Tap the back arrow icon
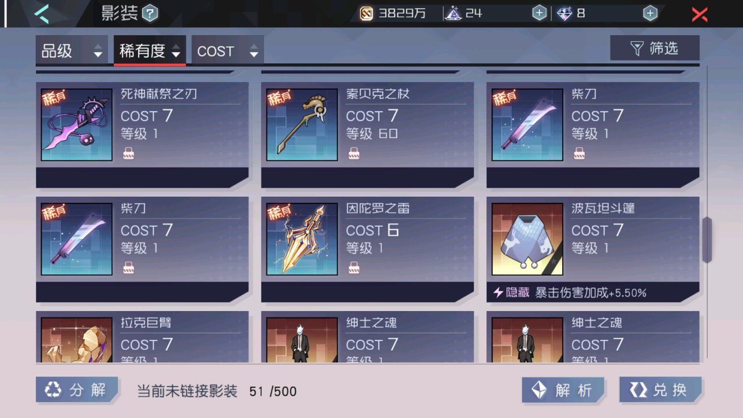Viewport: 743px width, 418px height. coord(42,13)
